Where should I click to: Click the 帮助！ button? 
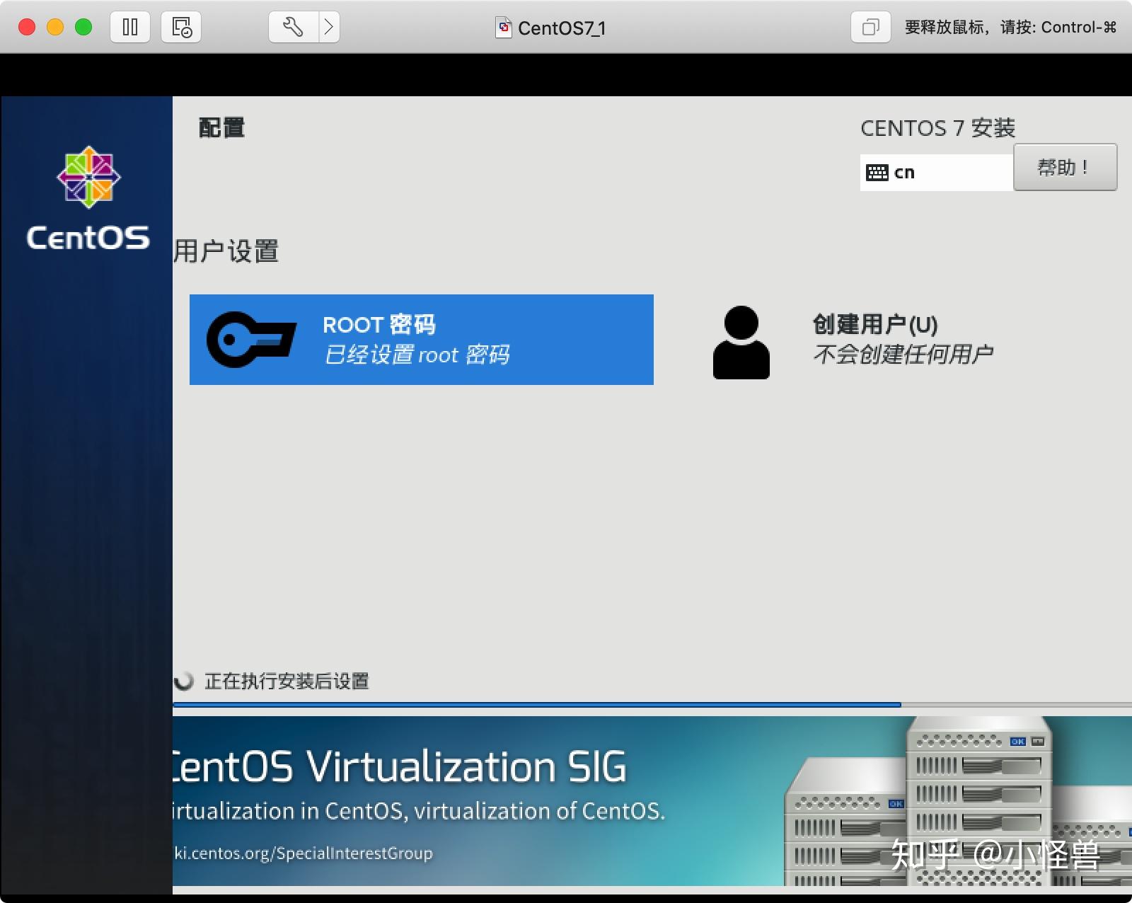point(1065,167)
